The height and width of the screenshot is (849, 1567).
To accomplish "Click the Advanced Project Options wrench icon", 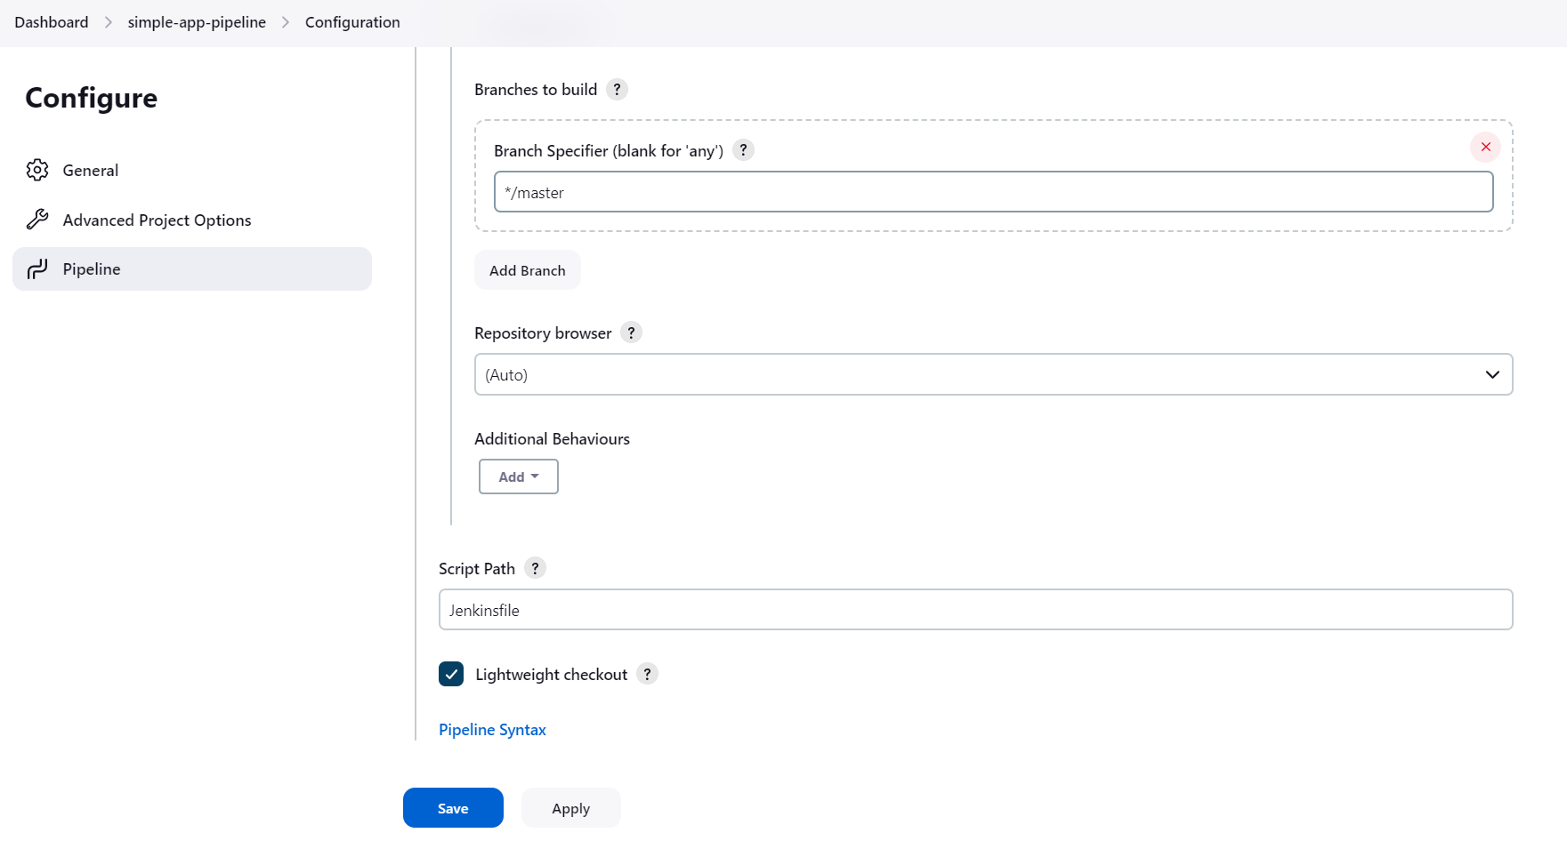I will click(38, 219).
